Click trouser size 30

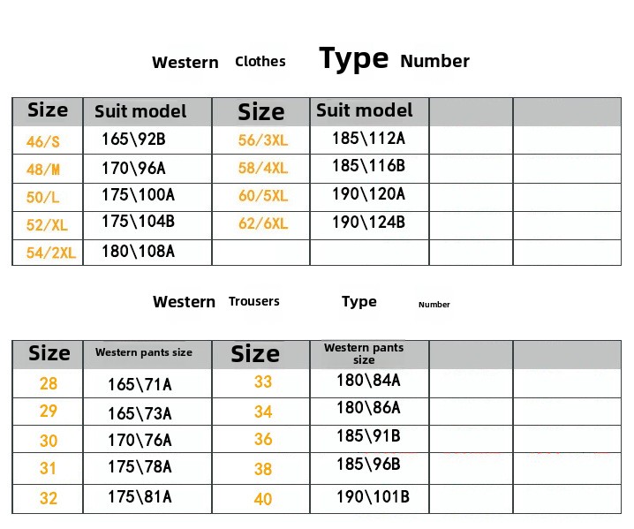coord(49,441)
